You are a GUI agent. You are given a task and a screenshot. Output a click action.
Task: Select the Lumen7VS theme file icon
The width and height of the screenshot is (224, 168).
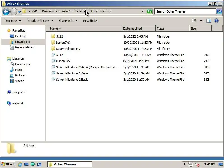(x=53, y=61)
